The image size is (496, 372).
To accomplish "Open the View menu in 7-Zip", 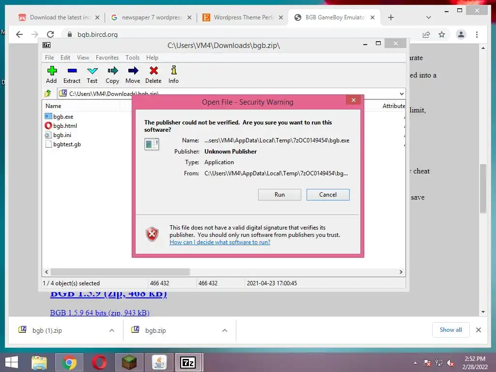I will (83, 58).
